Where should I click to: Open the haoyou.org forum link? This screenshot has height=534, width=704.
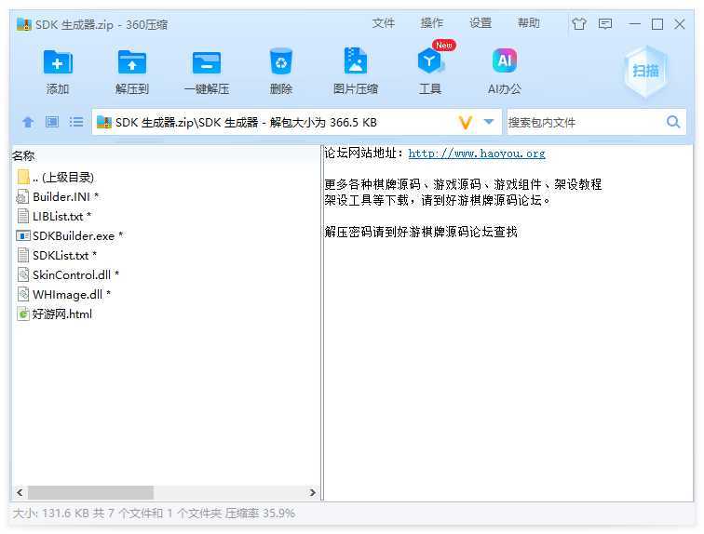tap(477, 154)
